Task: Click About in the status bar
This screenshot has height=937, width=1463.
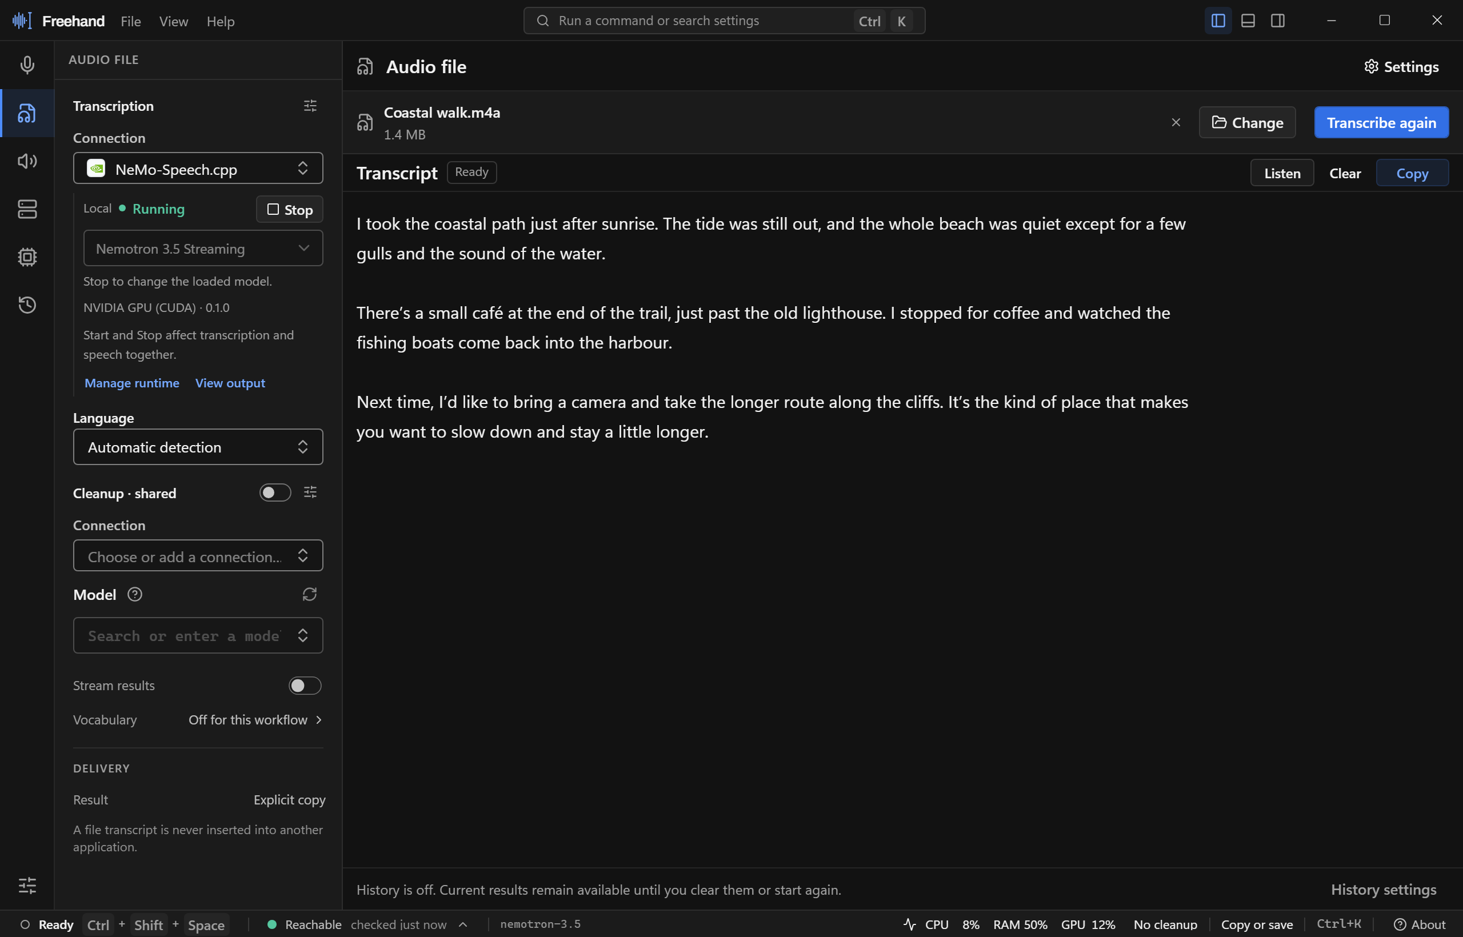Action: click(1419, 924)
